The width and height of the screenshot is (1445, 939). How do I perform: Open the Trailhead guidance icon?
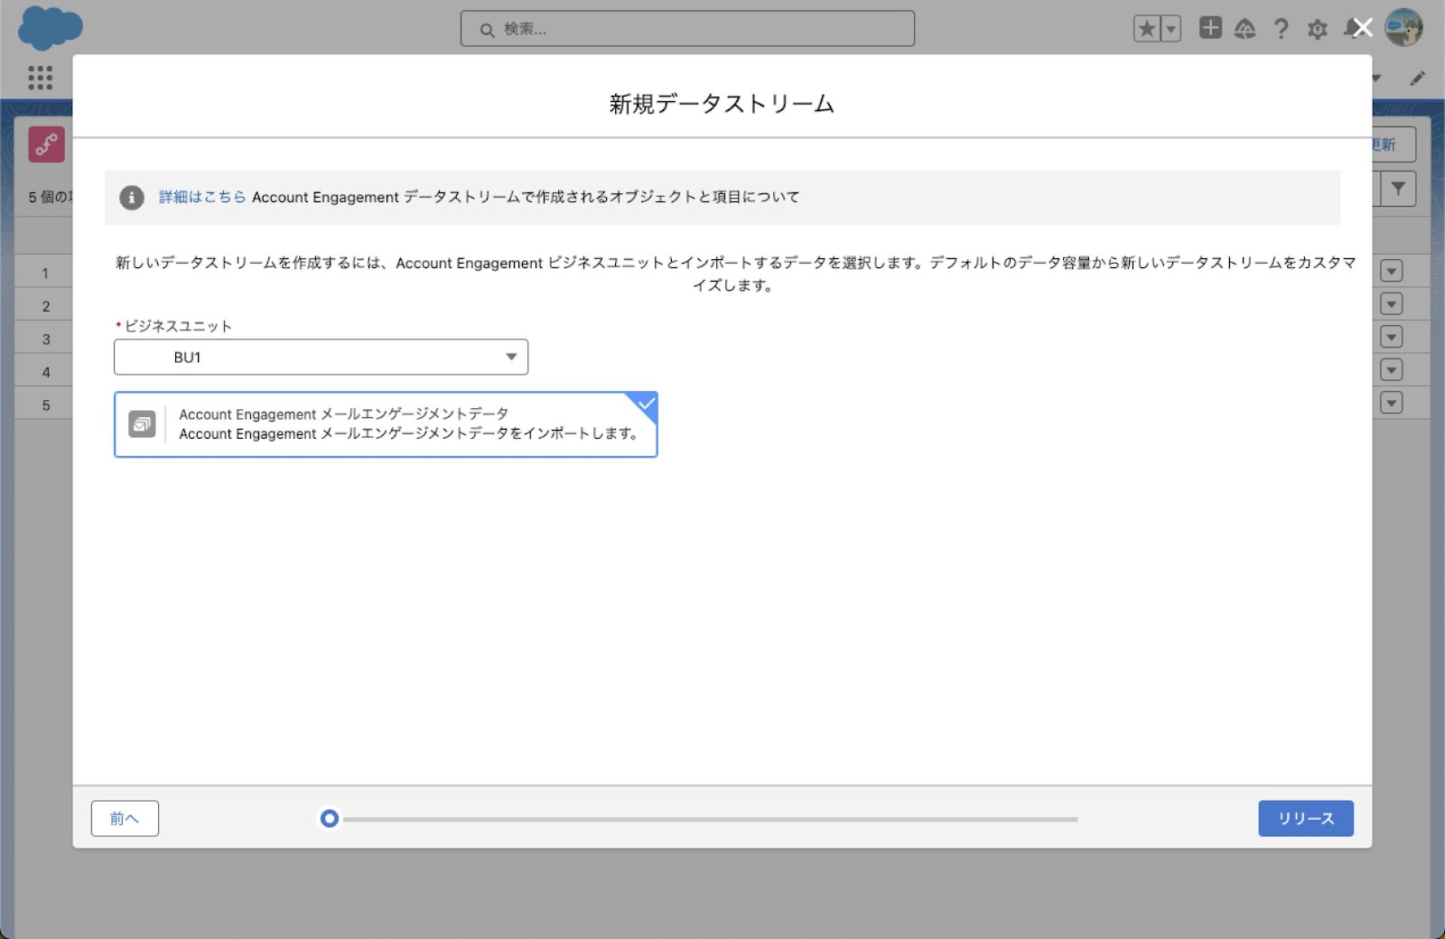[x=1245, y=29]
